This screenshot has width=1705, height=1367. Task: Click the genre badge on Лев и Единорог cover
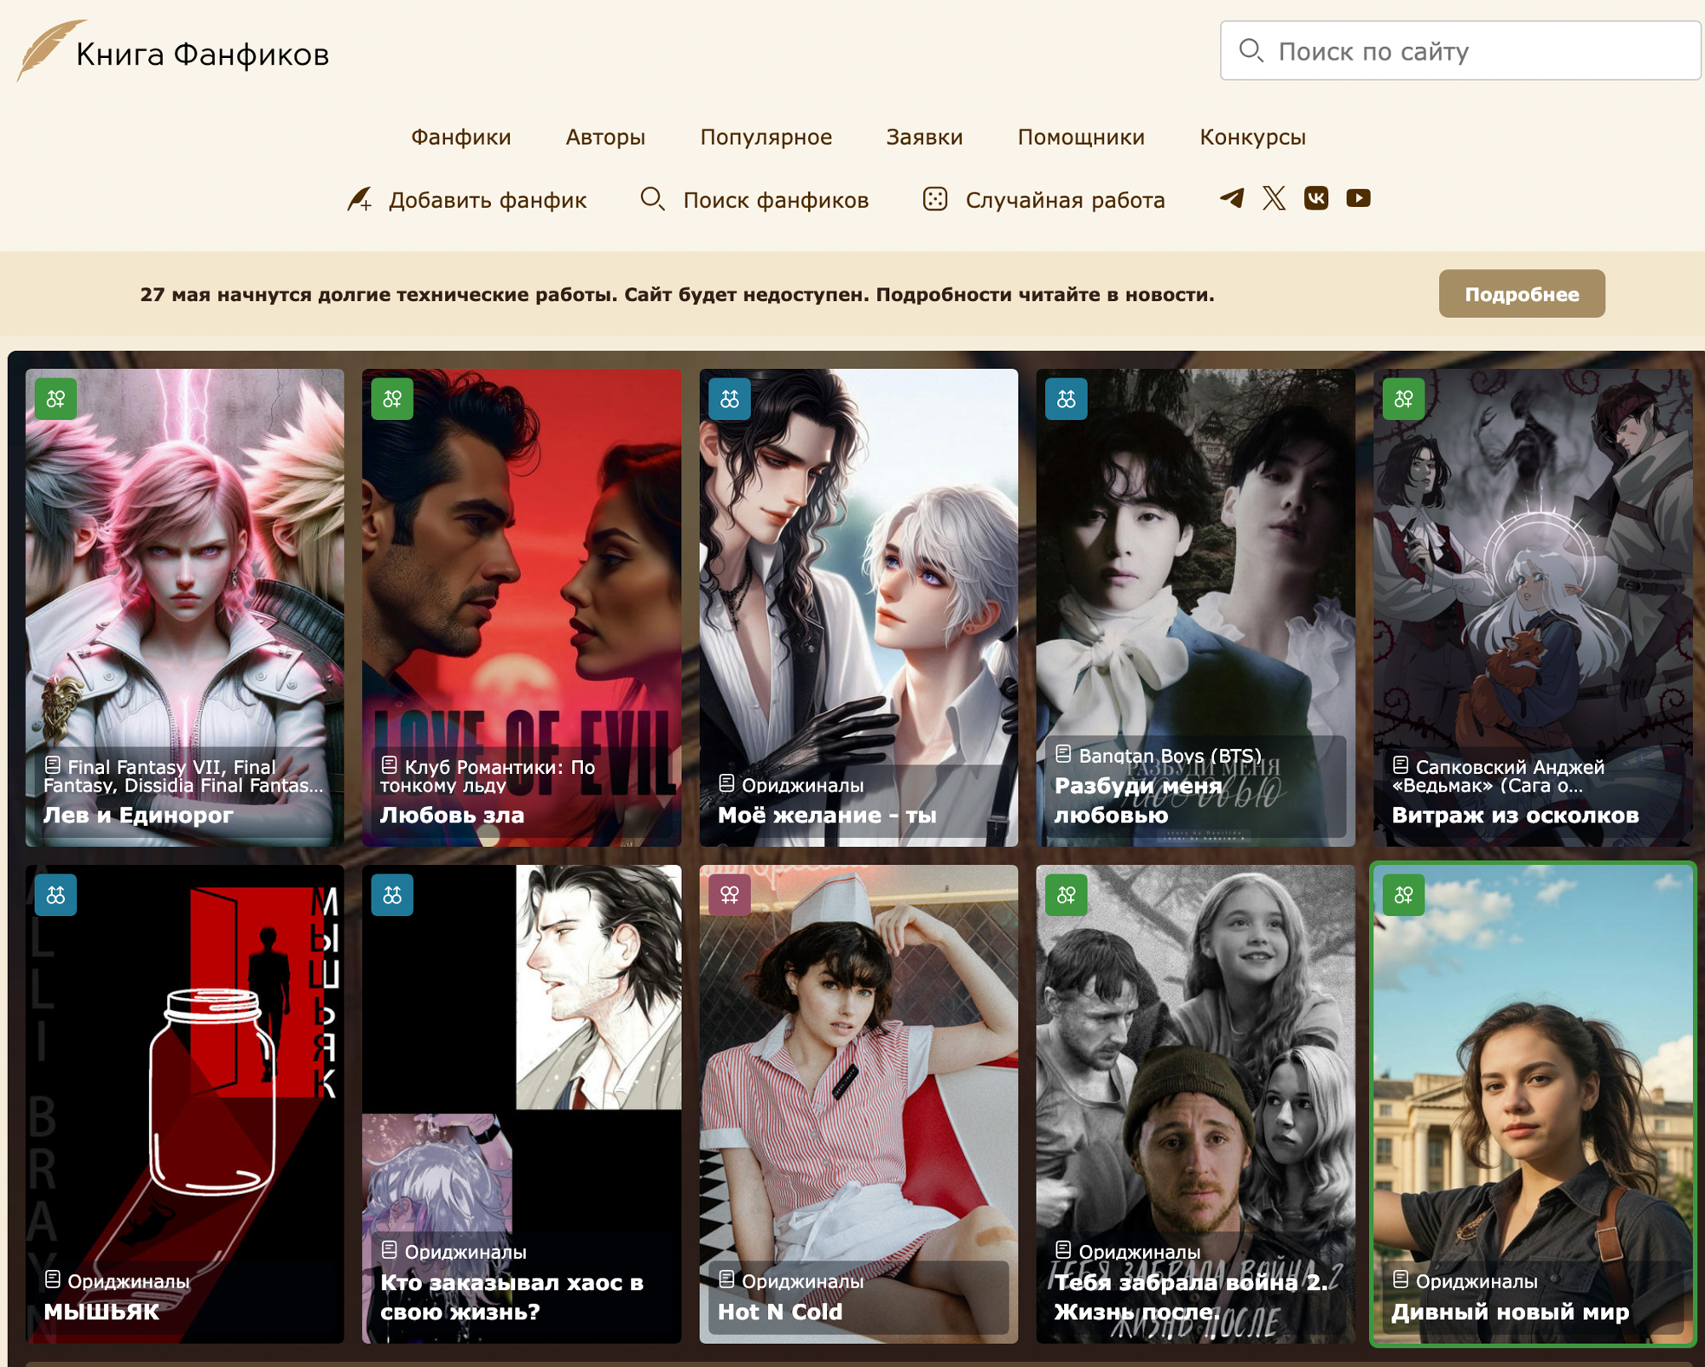(56, 399)
